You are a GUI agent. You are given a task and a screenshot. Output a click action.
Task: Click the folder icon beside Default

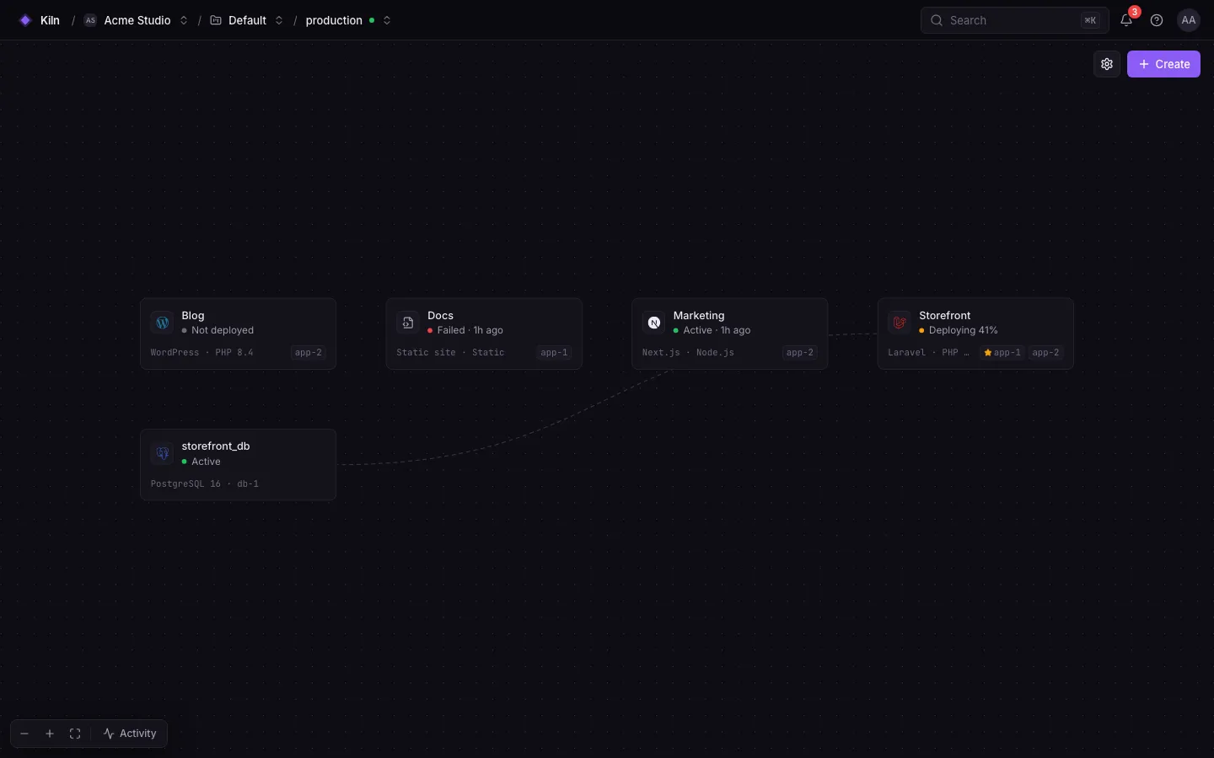click(216, 20)
